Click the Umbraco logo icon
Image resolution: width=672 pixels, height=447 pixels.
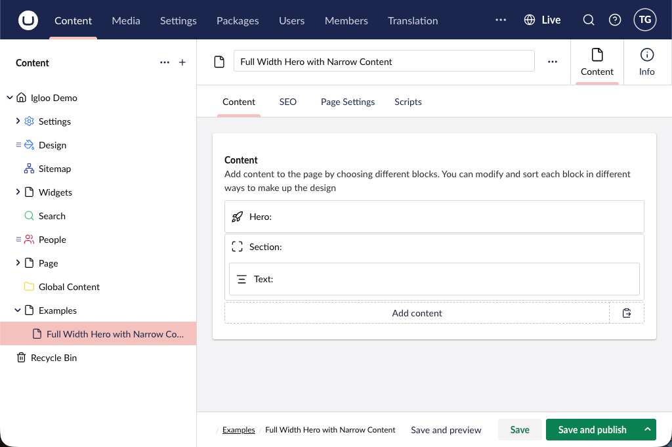point(28,20)
